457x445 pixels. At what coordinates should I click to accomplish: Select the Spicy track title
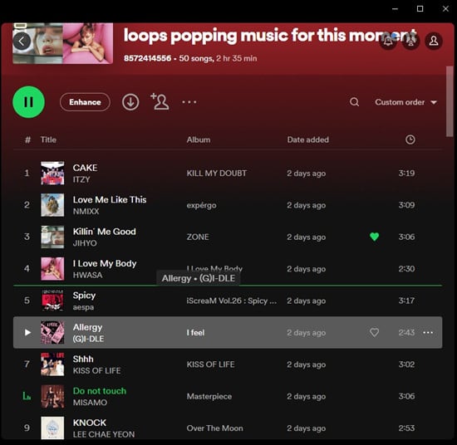click(x=84, y=296)
